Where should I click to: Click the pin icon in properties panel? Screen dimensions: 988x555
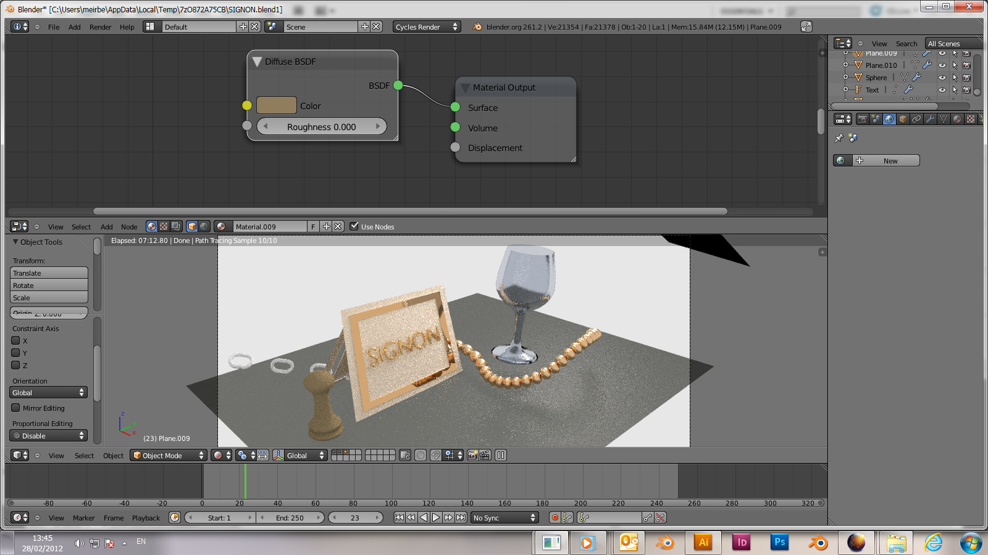839,138
